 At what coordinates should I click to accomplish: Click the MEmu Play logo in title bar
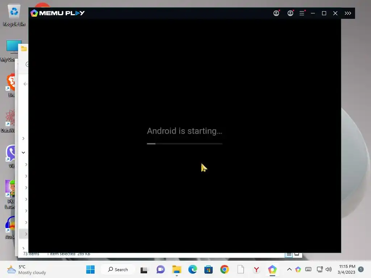click(58, 13)
